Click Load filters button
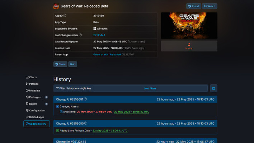The image size is (254, 143). coord(150,88)
